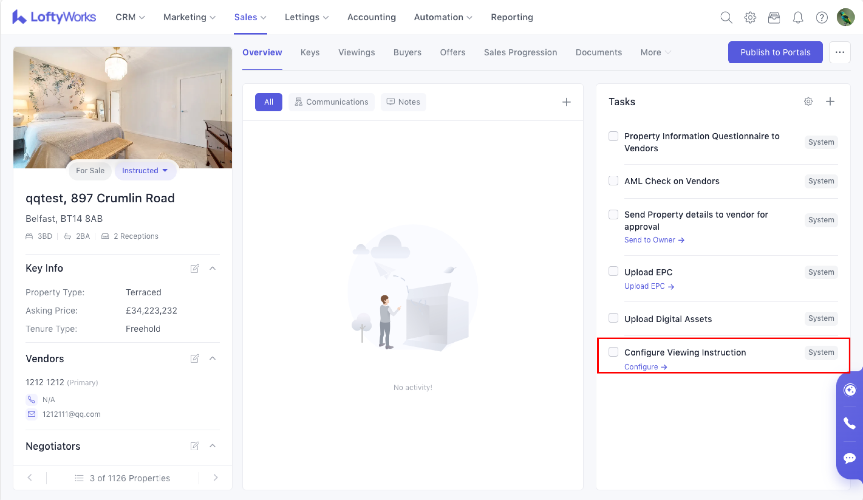
Task: Open the inbox tray icon in header
Action: tap(774, 17)
